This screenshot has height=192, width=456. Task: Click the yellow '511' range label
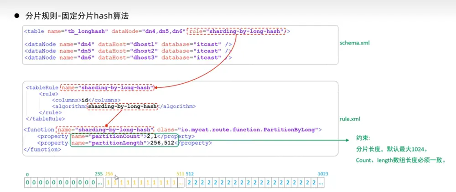[x=180, y=174]
